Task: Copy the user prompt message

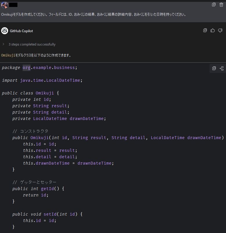Action: (x=214, y=5)
